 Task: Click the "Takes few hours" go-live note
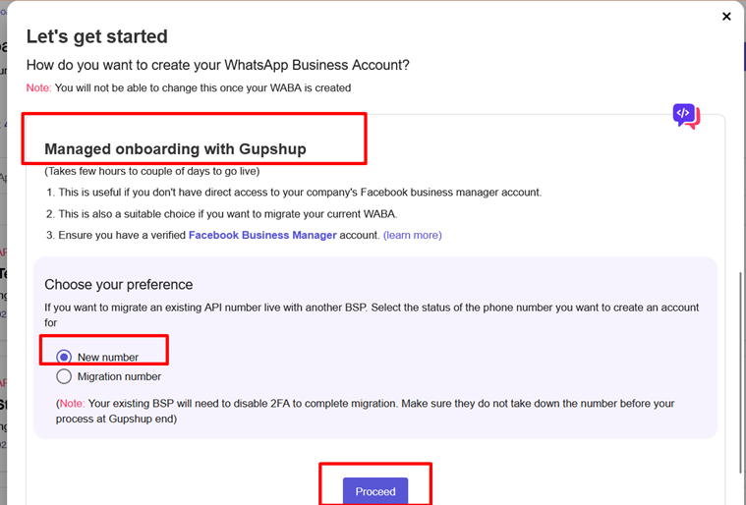[152, 171]
